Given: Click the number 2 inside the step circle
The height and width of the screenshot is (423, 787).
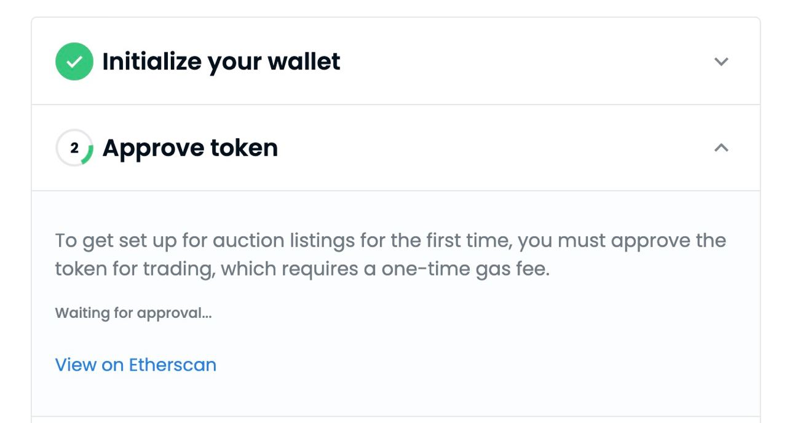Looking at the screenshot, I should coord(74,148).
